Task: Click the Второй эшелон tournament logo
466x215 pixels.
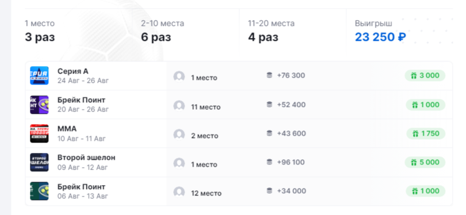Action: pyautogui.click(x=39, y=162)
